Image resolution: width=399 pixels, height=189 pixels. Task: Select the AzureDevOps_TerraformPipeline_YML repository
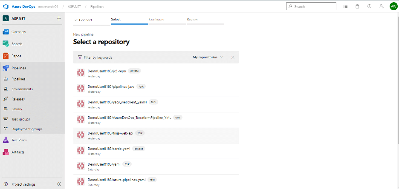click(156, 120)
